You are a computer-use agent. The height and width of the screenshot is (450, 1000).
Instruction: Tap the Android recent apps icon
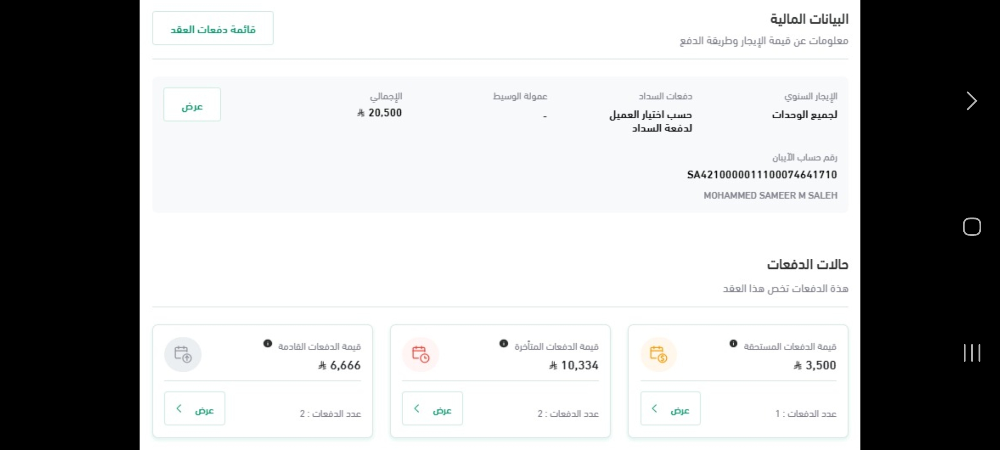click(972, 353)
